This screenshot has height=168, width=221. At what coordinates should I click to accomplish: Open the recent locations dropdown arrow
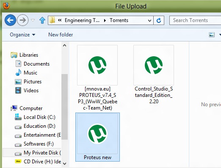tap(33, 20)
